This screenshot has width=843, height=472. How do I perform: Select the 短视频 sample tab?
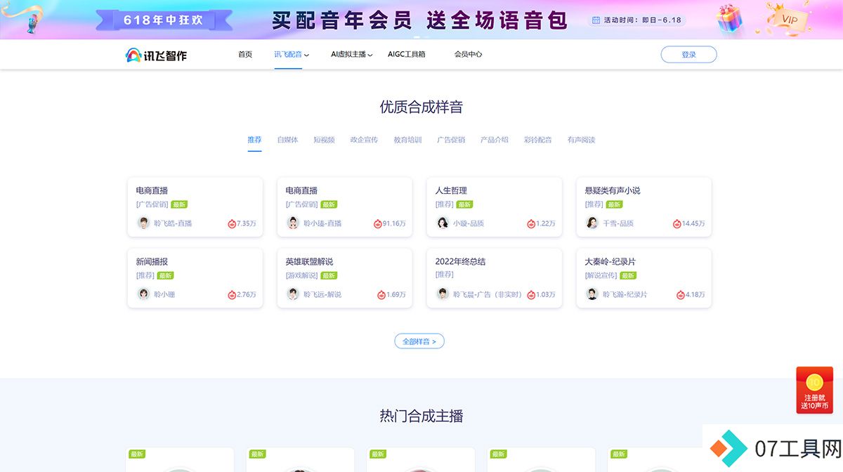tap(324, 140)
